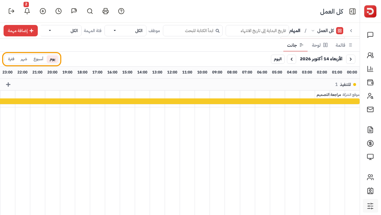The height and width of the screenshot is (215, 381).
Task: Select شهر month view toggle
Action: point(24,59)
